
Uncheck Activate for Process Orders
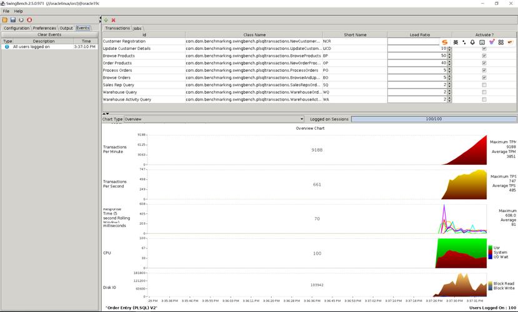484,71
